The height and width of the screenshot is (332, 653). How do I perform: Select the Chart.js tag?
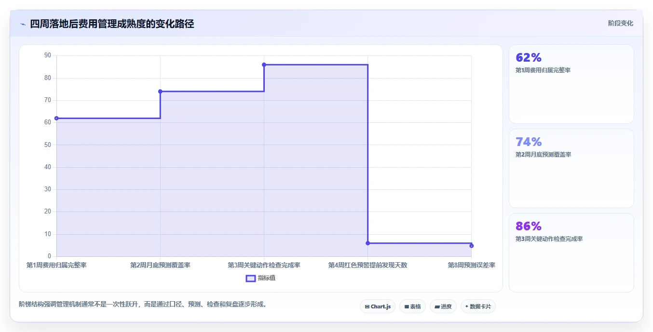click(378, 306)
